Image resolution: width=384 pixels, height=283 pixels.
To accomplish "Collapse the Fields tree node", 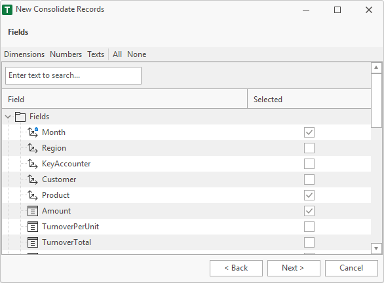I will coord(8,117).
